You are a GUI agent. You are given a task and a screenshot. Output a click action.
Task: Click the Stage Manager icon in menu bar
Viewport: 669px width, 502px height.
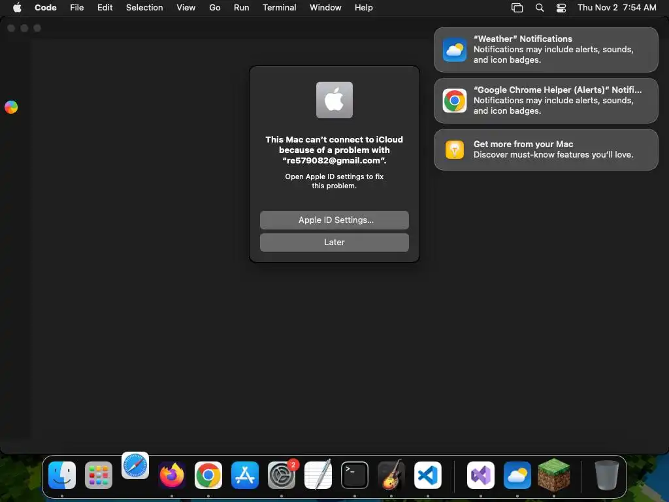click(517, 8)
